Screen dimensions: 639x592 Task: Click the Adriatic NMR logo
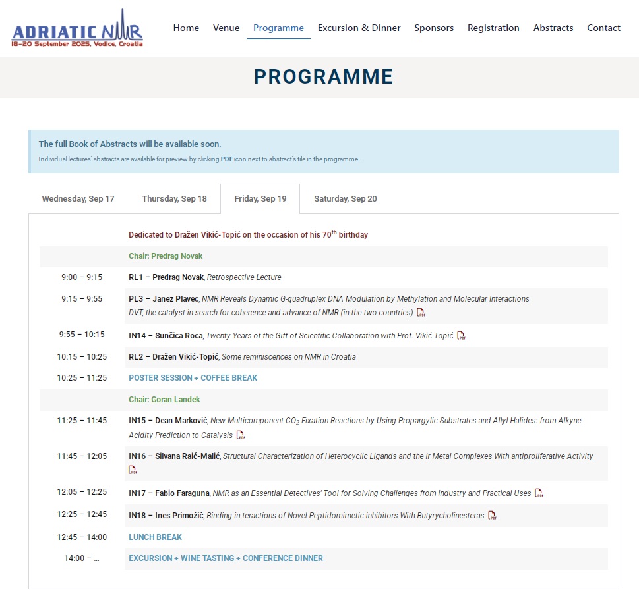pyautogui.click(x=77, y=29)
